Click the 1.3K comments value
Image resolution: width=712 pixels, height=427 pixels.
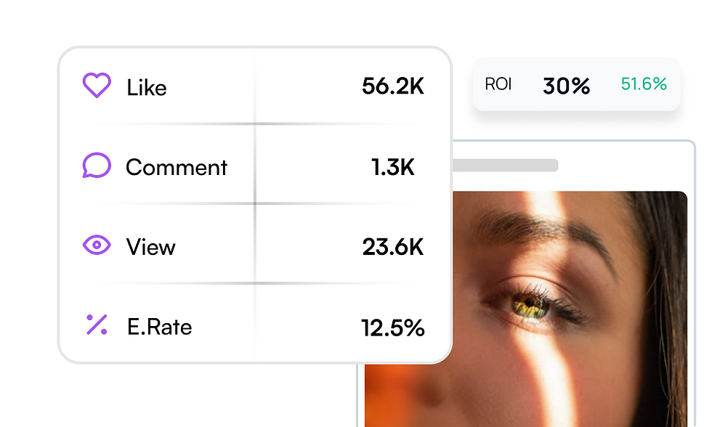tap(392, 168)
